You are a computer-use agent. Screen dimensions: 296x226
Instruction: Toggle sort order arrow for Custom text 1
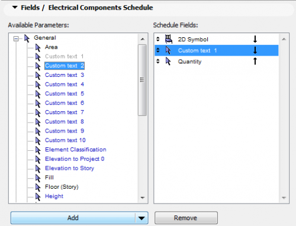pos(255,50)
